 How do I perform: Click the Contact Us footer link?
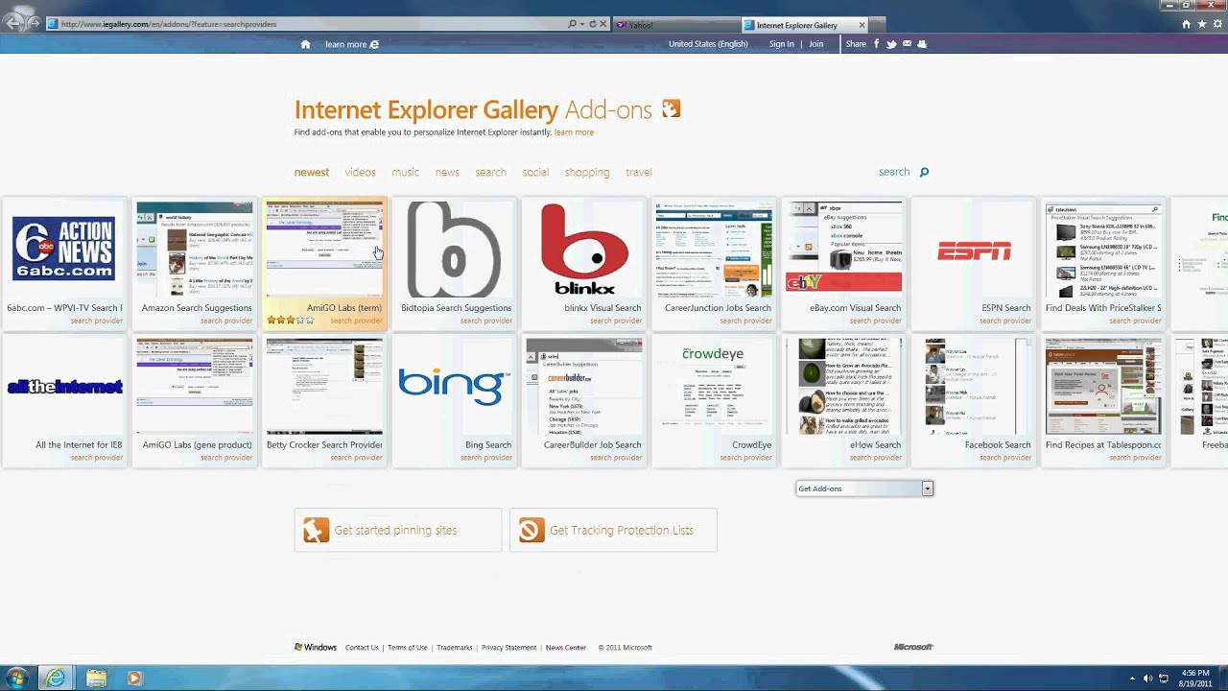click(362, 648)
